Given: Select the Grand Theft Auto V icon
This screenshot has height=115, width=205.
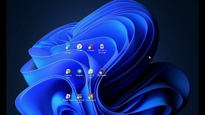Looking at the screenshot, I should (x=79, y=96).
